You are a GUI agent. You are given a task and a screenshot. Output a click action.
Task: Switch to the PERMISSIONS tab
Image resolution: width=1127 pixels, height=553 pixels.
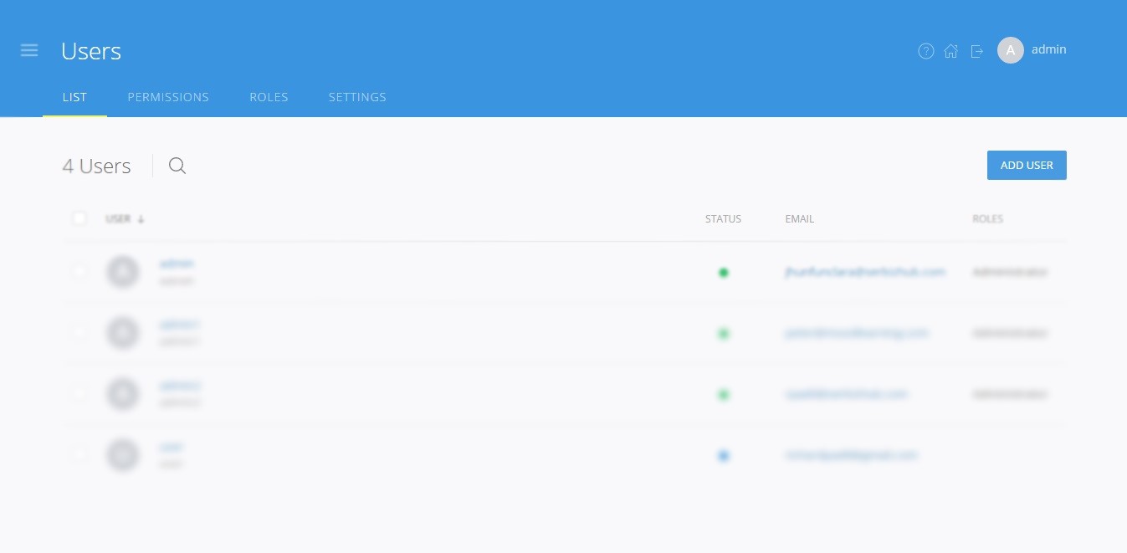168,97
